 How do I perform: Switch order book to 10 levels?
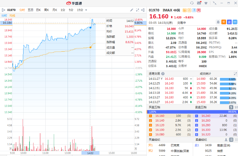[236, 107]
